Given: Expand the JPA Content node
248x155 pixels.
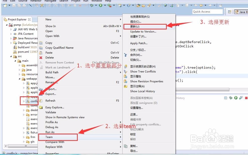Looking at the screenshot, I should pyautogui.click(x=11, y=34).
